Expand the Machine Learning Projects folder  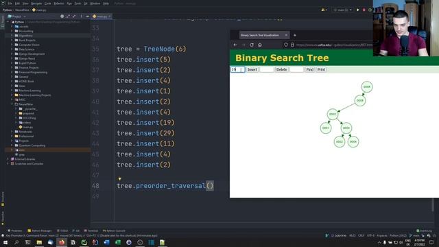[12, 95]
